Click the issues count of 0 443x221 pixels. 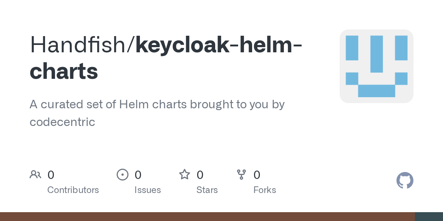138,175
